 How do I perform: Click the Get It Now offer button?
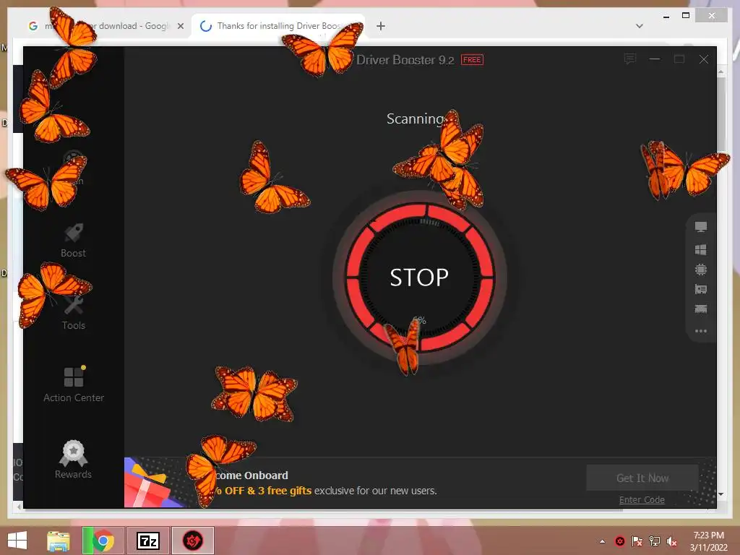642,478
